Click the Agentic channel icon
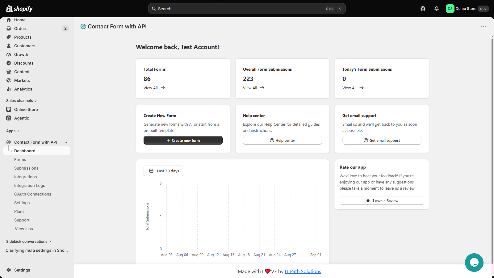Screen dimensions: 494x278 pyautogui.click(x=9, y=118)
